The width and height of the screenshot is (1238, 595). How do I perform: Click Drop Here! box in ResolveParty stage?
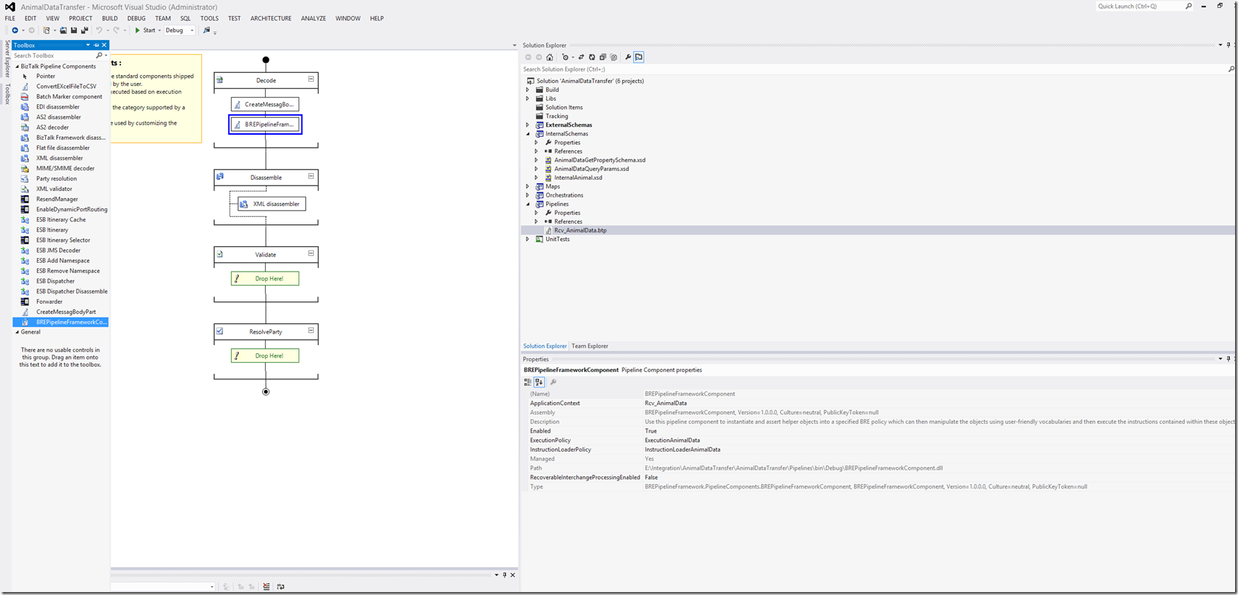click(265, 355)
